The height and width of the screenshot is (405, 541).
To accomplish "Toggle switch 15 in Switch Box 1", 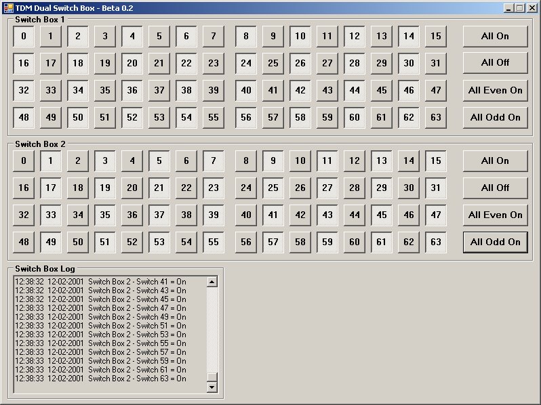I will click(x=436, y=36).
